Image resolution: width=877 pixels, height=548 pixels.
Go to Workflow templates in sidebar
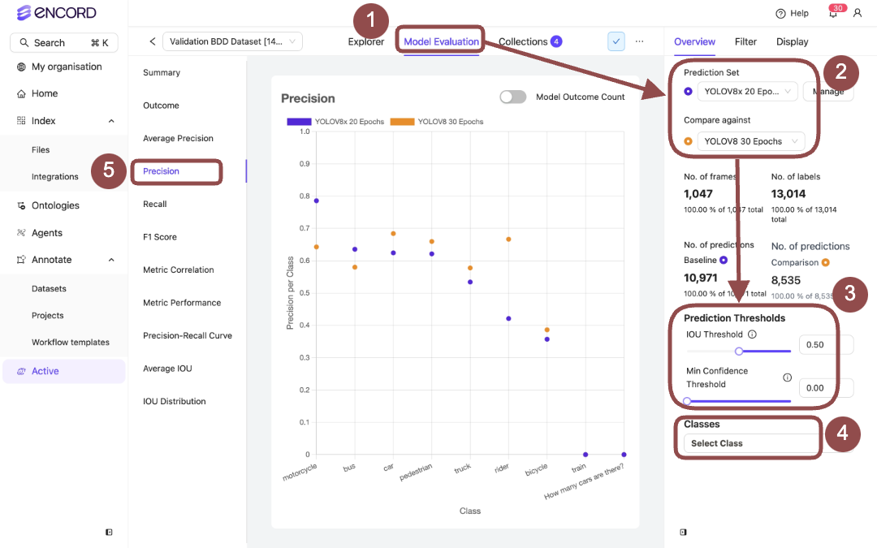[71, 343]
